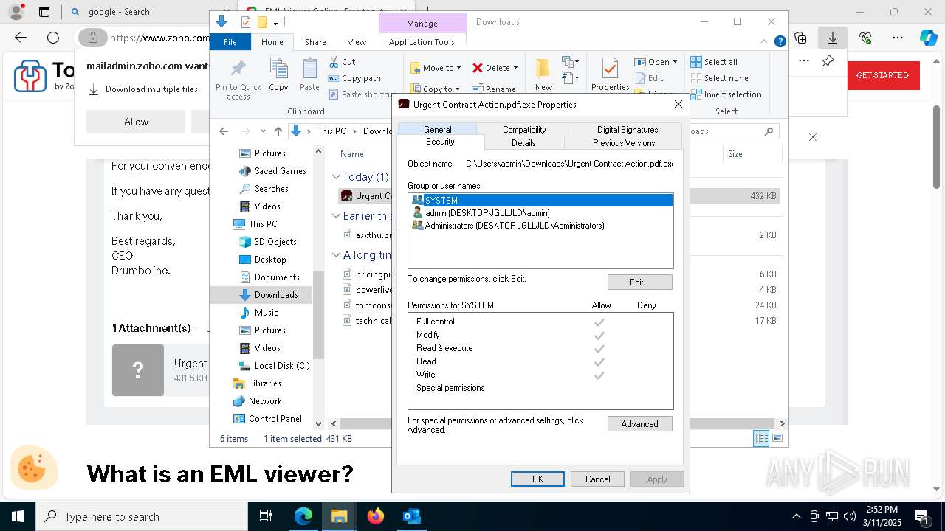The height and width of the screenshot is (531, 945).
Task: Open Copilot icon in Edge
Action: pyautogui.click(x=928, y=38)
